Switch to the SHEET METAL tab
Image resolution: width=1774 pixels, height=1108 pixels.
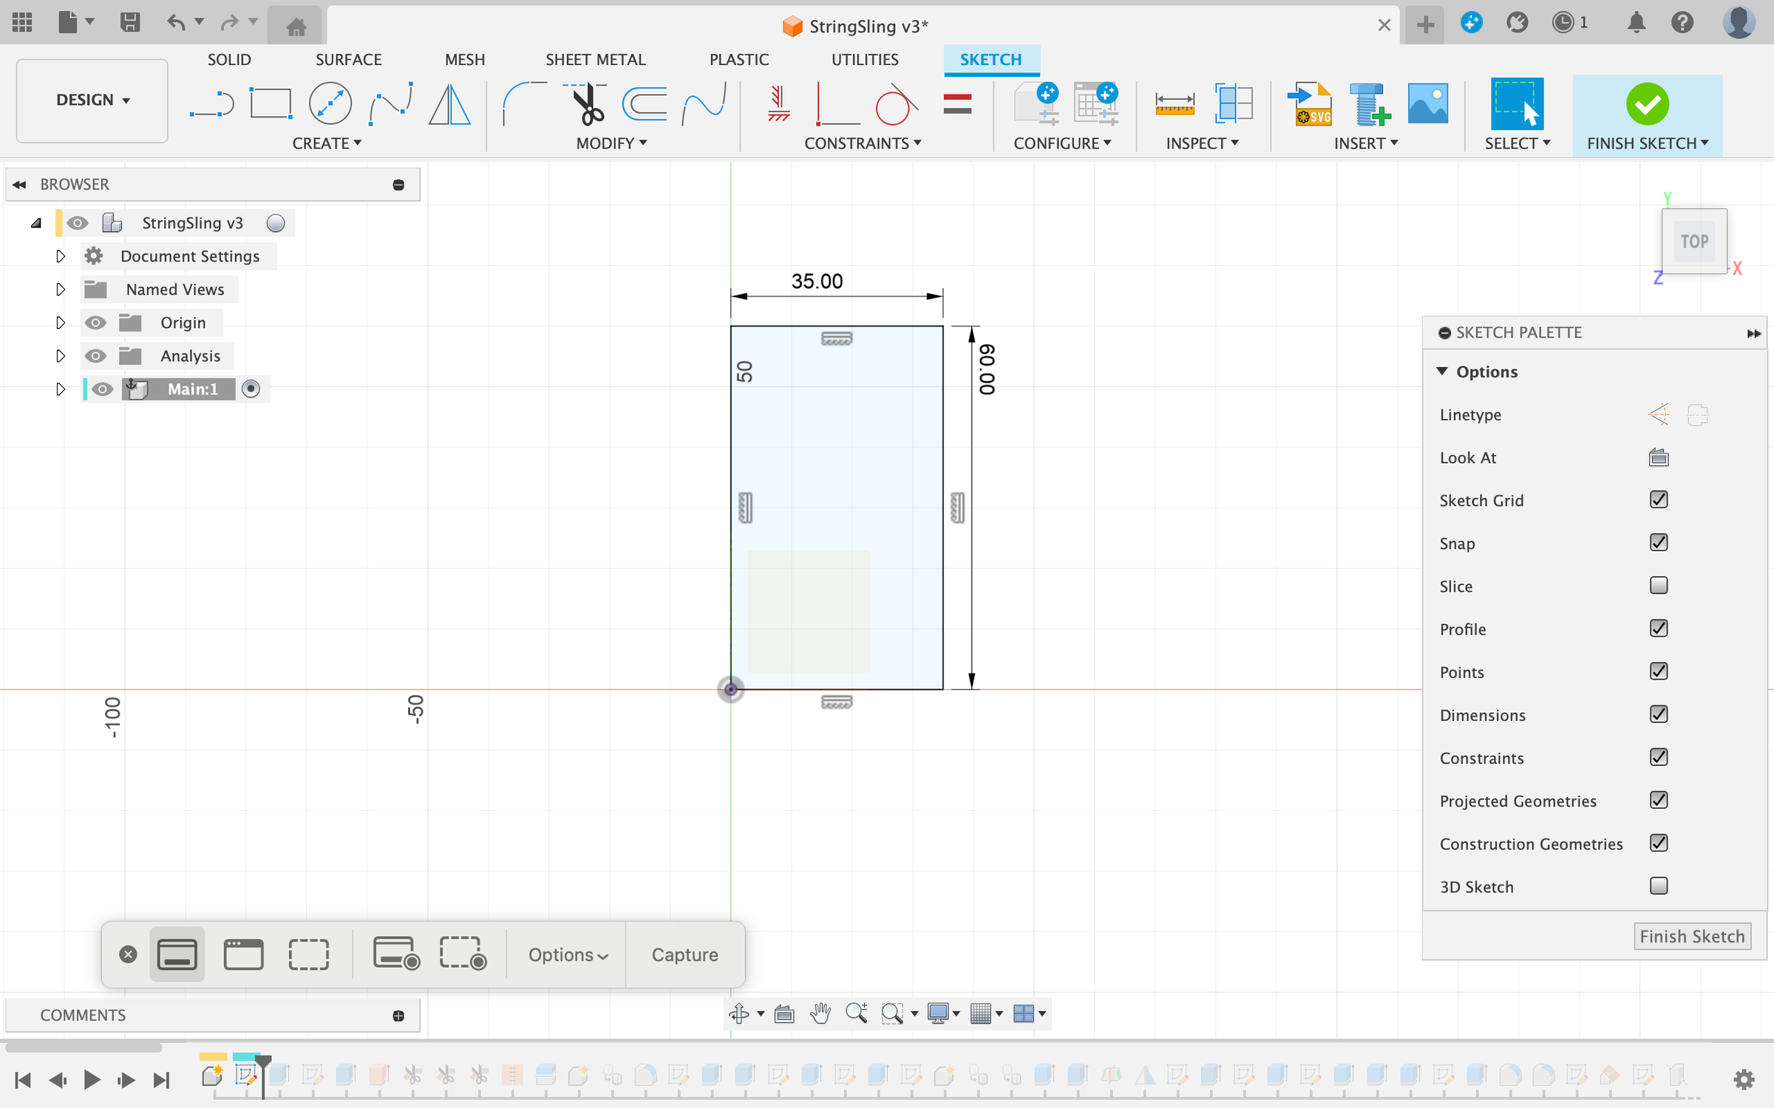pos(595,60)
